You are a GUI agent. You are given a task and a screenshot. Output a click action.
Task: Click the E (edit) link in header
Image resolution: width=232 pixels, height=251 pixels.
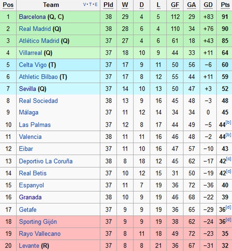[x=96, y=5]
